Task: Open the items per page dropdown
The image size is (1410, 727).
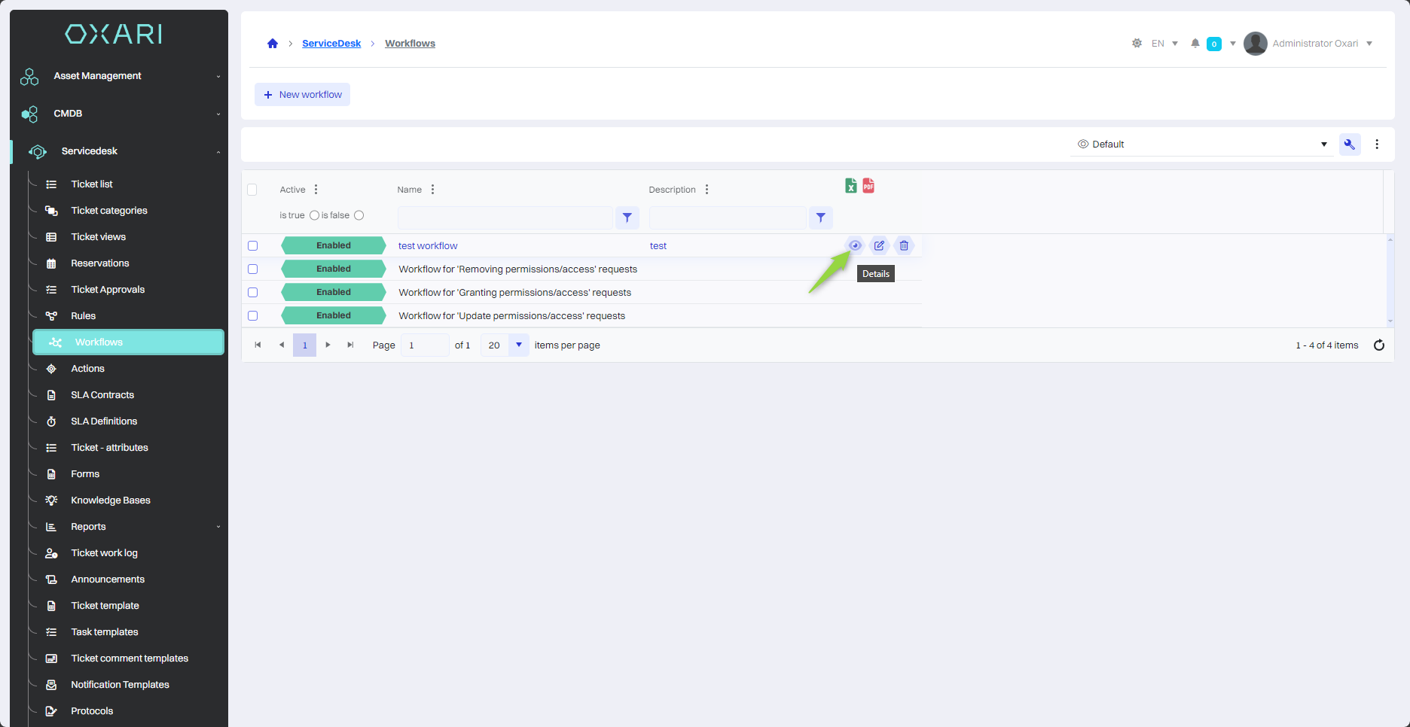Action: (x=518, y=345)
